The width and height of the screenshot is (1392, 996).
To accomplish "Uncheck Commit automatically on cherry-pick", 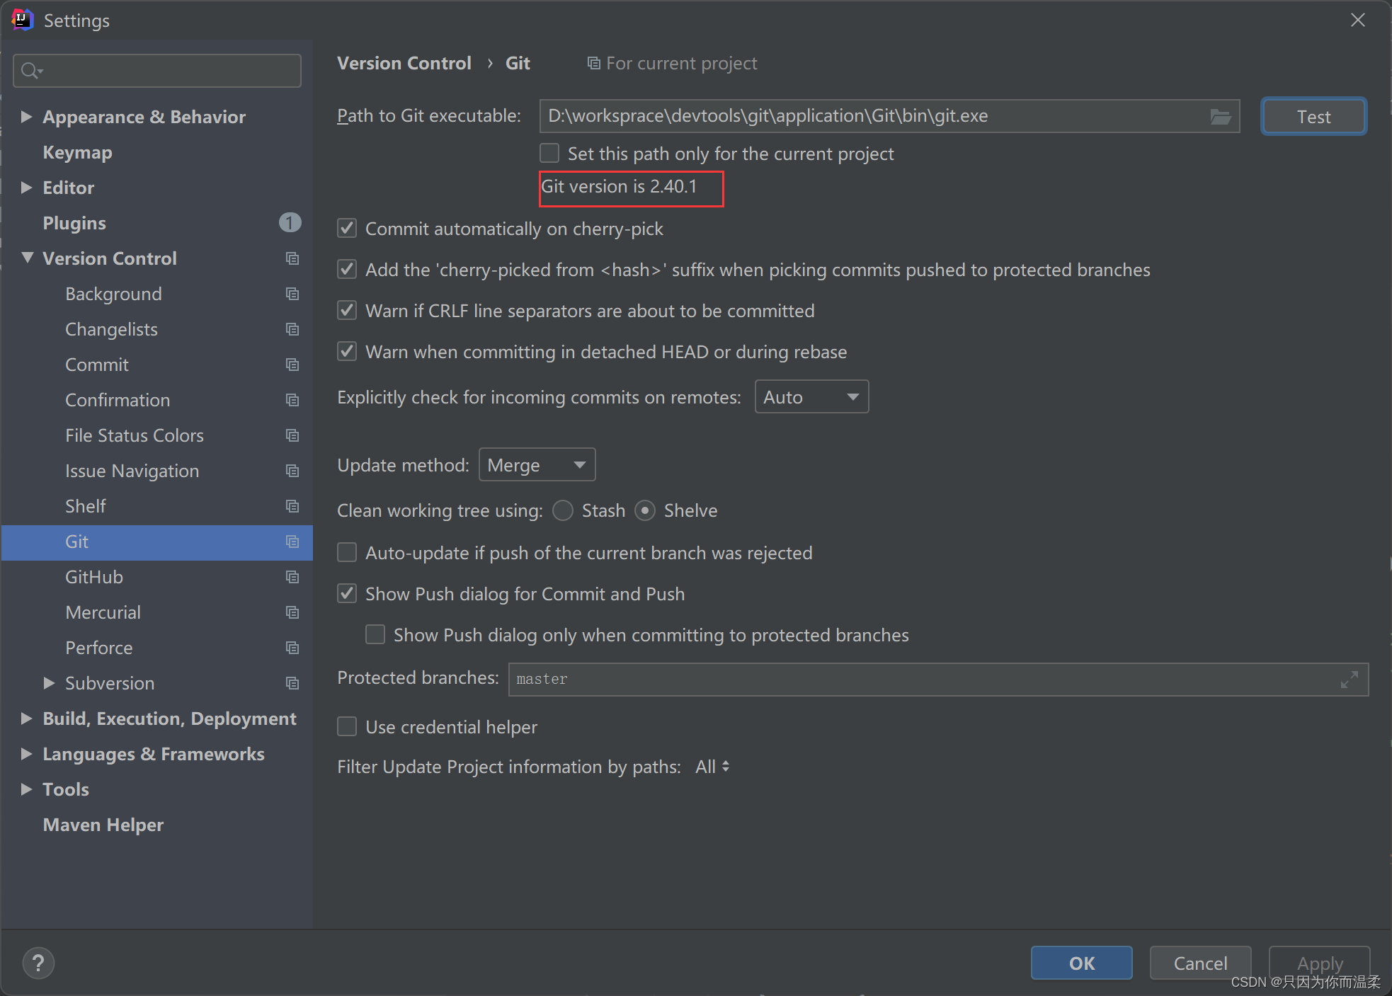I will [x=347, y=229].
